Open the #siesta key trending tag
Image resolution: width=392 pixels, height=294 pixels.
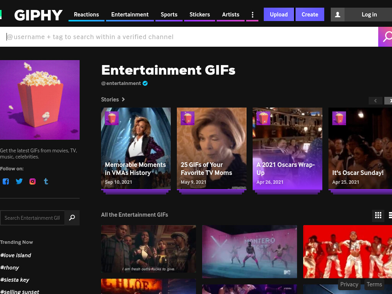pyautogui.click(x=15, y=280)
